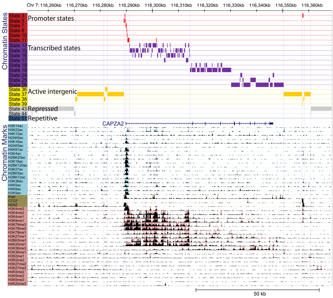Click the "State 39" label
Viewport: 333px width, 298px height.
(18, 104)
